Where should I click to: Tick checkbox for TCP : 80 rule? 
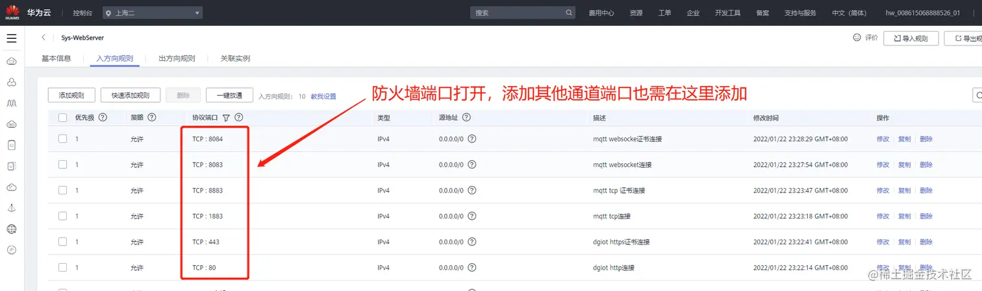tap(63, 268)
